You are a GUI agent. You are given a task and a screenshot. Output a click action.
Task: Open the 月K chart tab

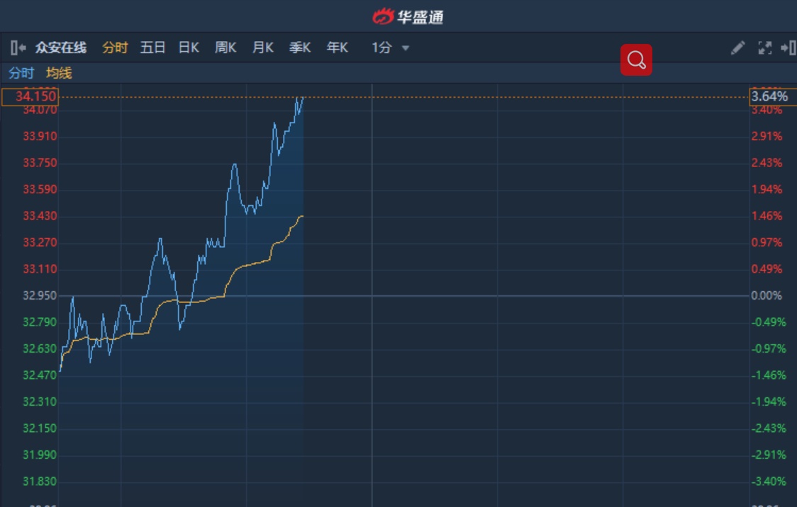click(263, 47)
